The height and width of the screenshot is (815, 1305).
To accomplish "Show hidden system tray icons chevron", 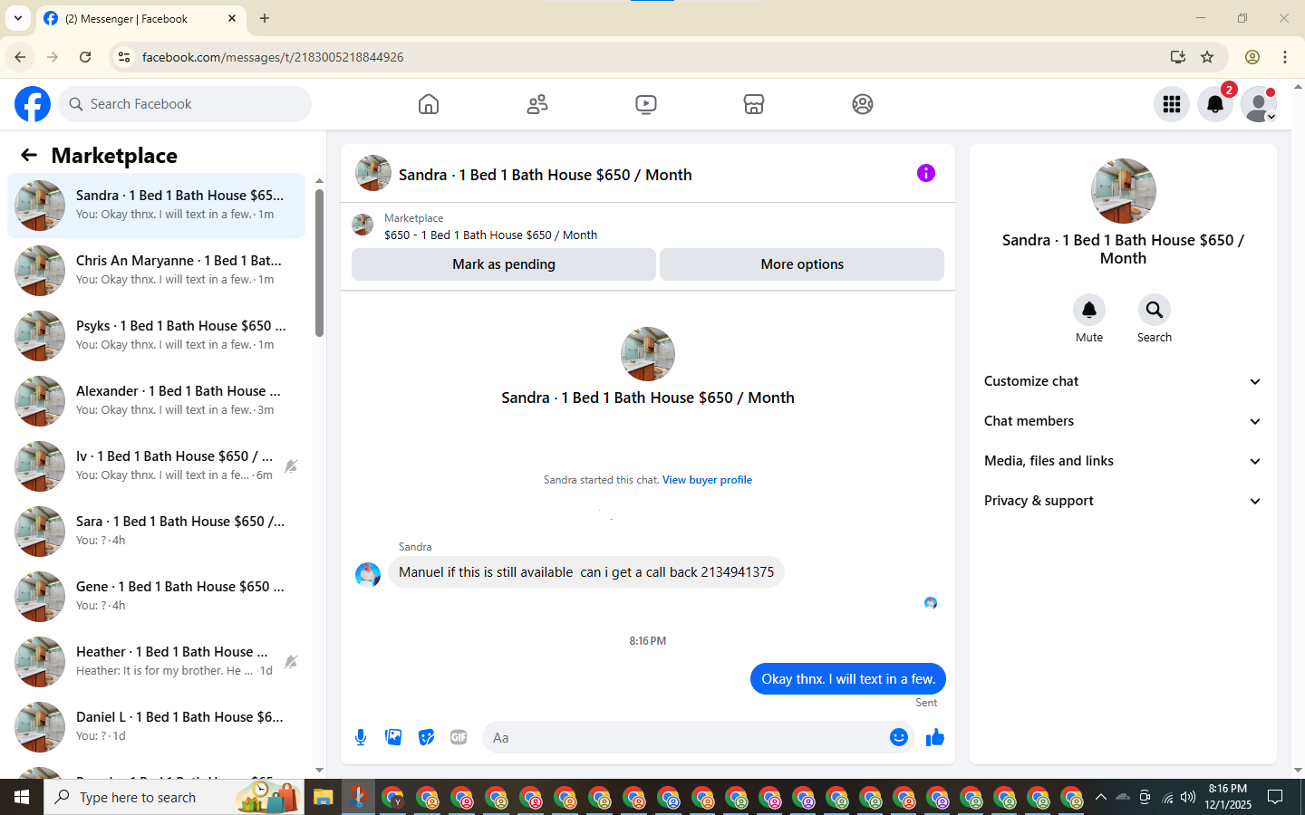I will click(x=1100, y=797).
